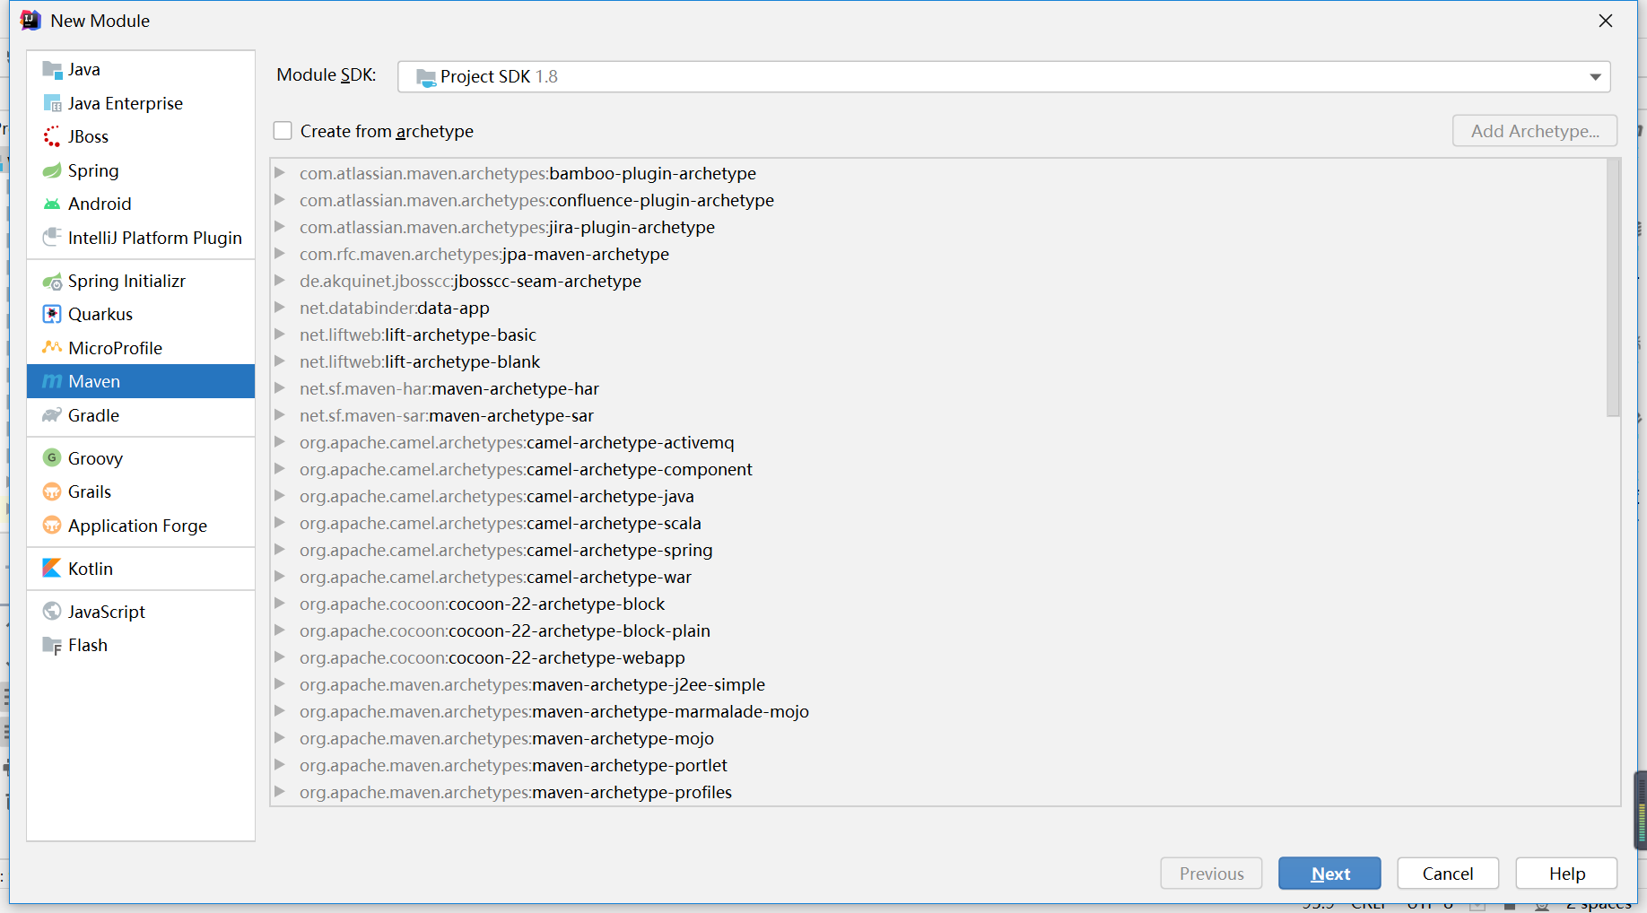Select camel-archetype-component row text
Screen dimensions: 1647x913
[526, 469]
